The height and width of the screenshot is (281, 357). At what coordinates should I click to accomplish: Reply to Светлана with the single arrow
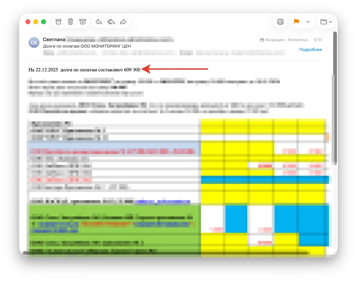click(x=98, y=22)
